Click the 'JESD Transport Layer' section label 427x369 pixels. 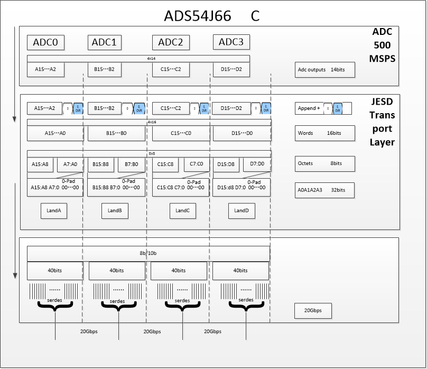pyautogui.click(x=382, y=122)
